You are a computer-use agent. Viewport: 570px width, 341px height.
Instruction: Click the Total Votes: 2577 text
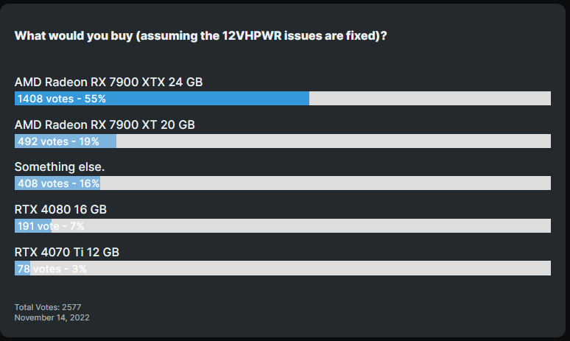click(48, 307)
